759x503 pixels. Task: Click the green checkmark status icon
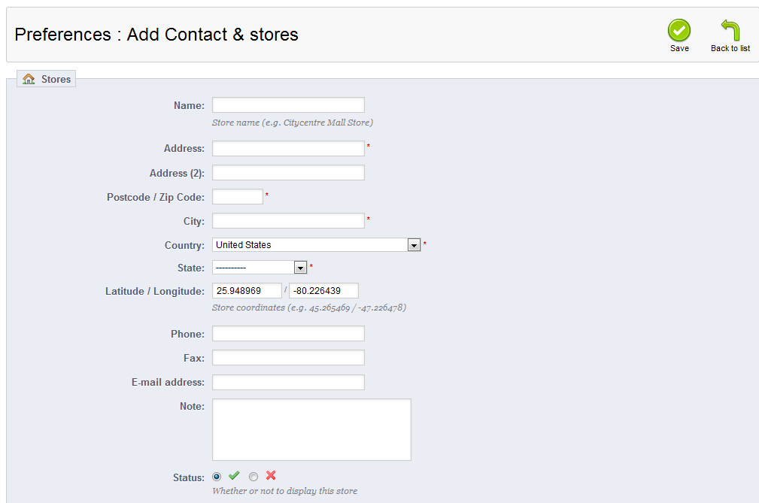pos(234,475)
